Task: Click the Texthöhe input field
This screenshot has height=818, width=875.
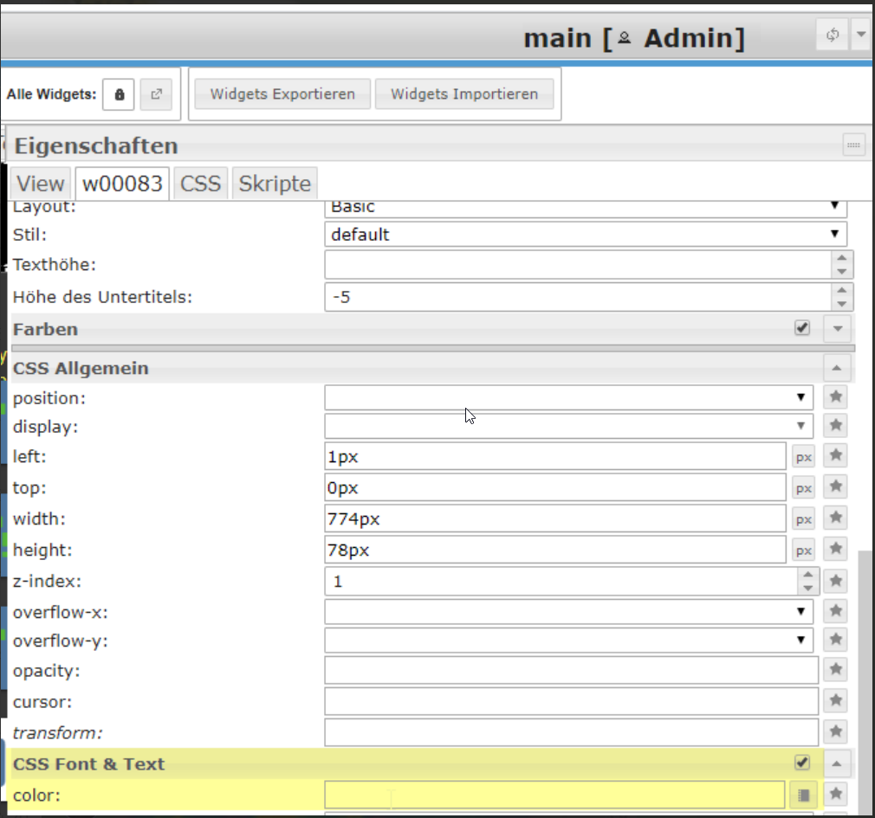Action: [578, 264]
